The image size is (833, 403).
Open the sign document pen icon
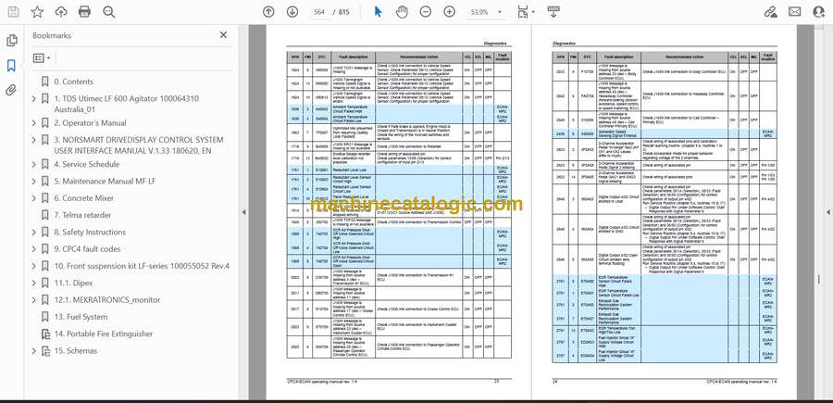(771, 12)
